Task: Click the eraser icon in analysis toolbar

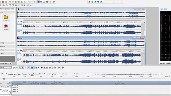Action: [59, 67]
